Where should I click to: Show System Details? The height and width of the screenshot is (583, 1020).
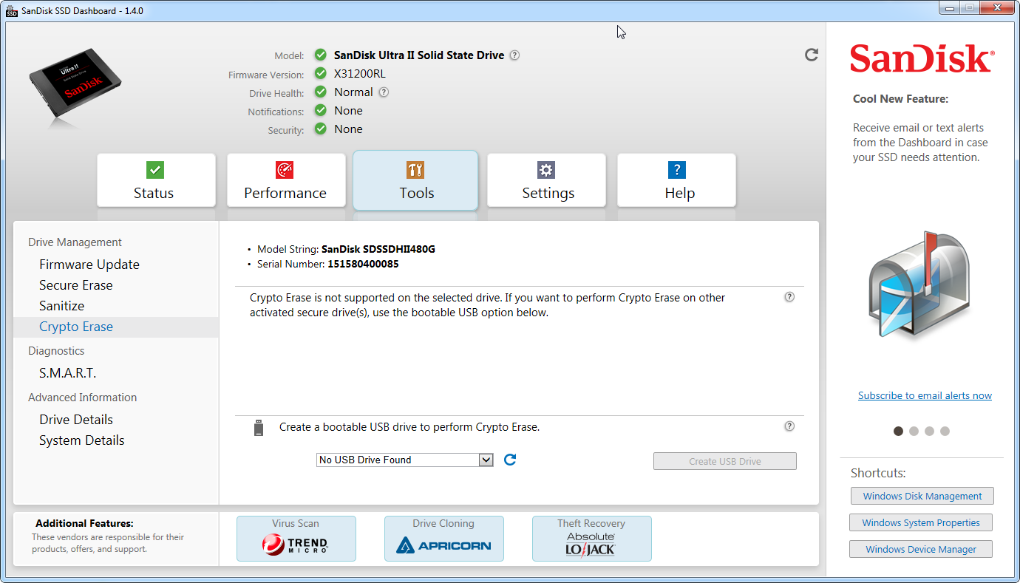pos(82,440)
